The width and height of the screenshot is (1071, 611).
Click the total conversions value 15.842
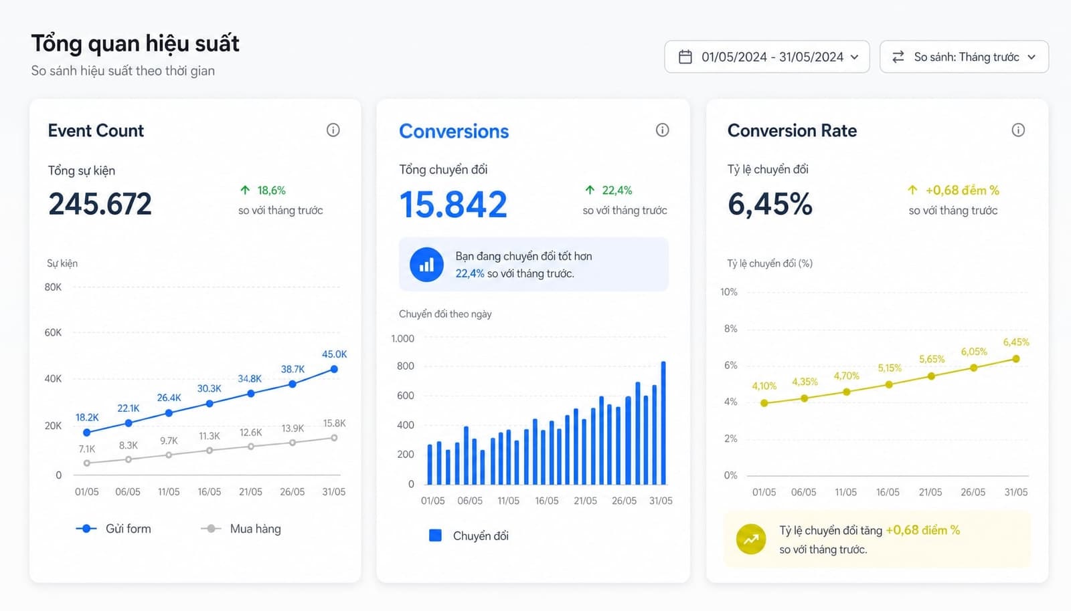coord(453,205)
